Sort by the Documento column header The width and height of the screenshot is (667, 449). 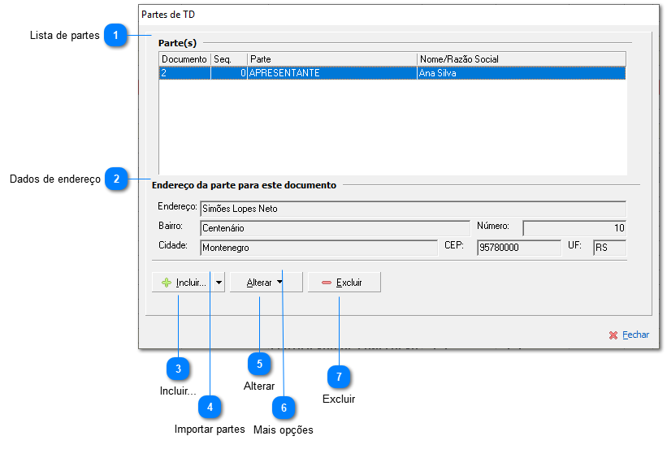(x=184, y=59)
